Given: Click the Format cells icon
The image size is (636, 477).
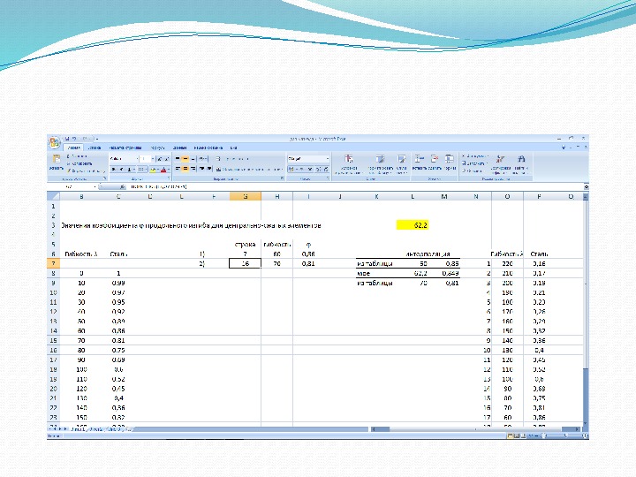Looking at the screenshot, I should click(x=449, y=159).
